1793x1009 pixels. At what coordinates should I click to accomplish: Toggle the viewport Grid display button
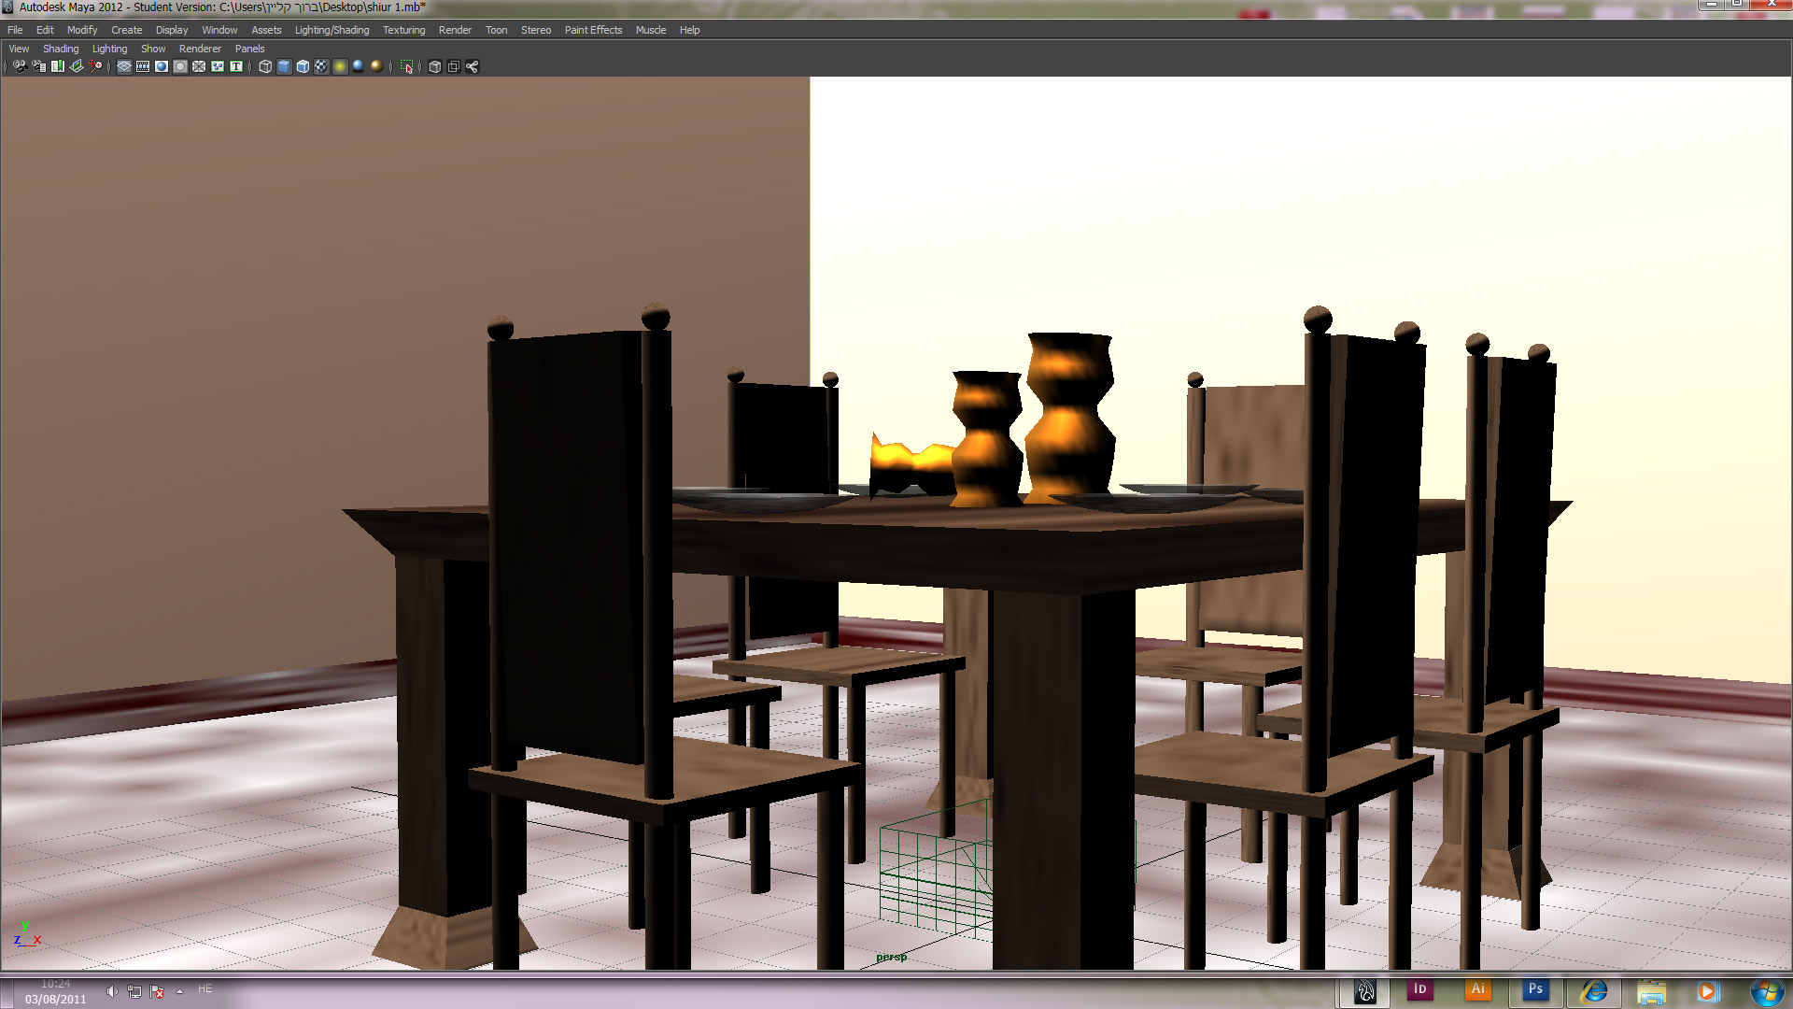[124, 66]
